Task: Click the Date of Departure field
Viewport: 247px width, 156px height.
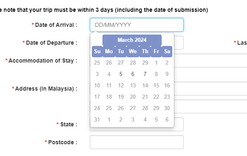Action: tap(179, 43)
